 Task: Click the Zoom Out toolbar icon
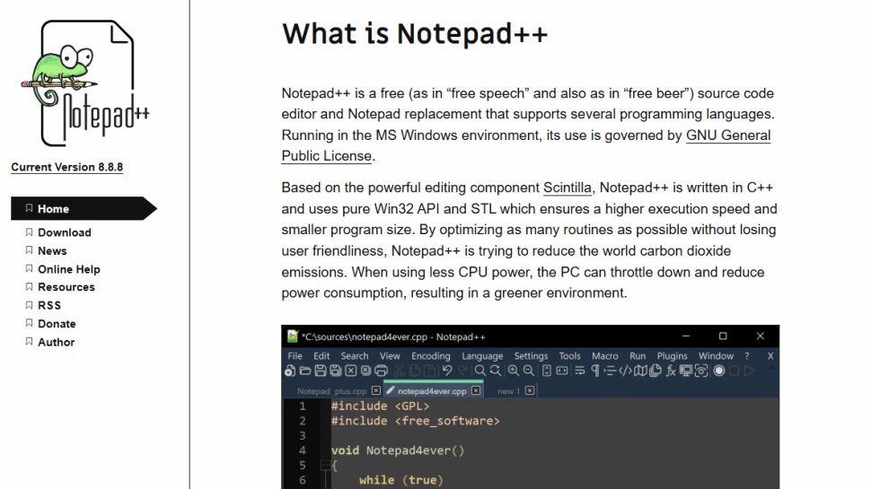pyautogui.click(x=529, y=371)
